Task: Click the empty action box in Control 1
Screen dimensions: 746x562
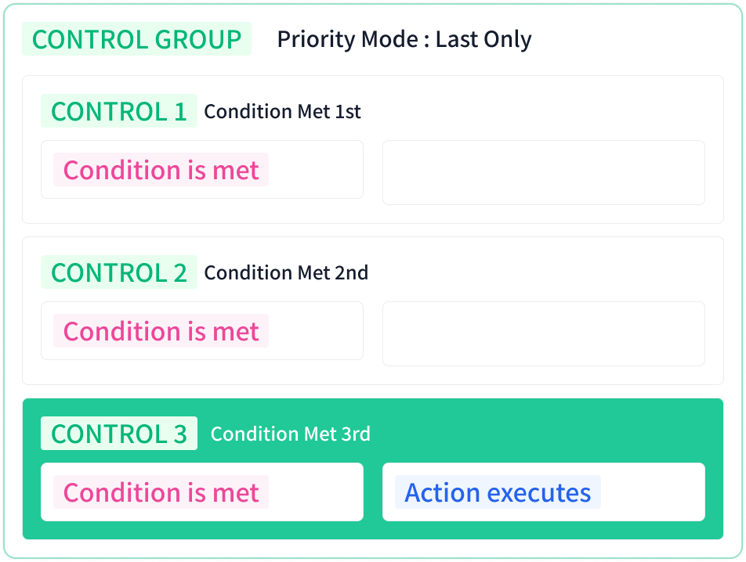Action: coord(544,172)
